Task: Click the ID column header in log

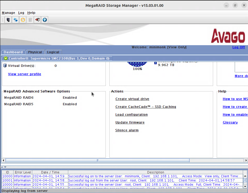Action: pyautogui.click(x=8, y=172)
